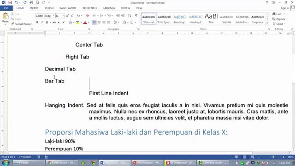Image resolution: width=295 pixels, height=166 pixels.
Task: Toggle justify alignment
Action: pos(109,23)
